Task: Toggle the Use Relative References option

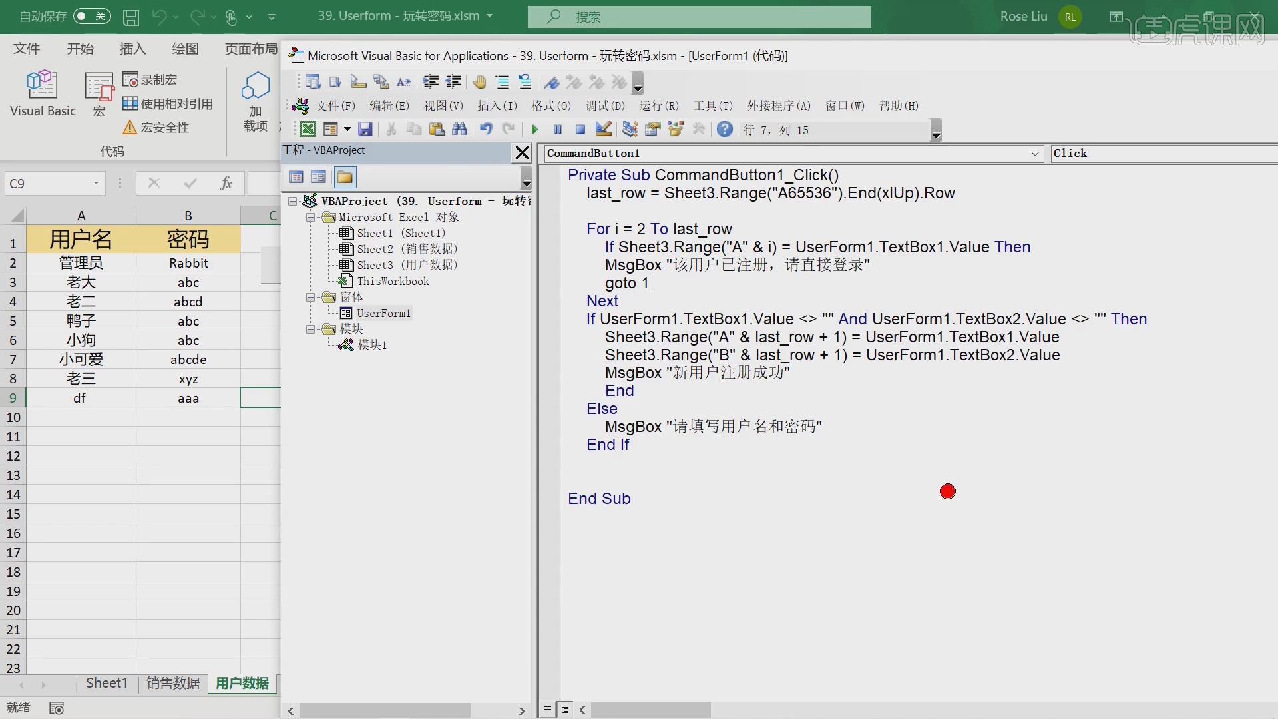Action: click(168, 104)
